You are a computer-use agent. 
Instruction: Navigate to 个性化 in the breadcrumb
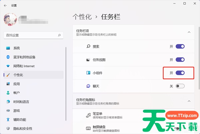[82, 17]
